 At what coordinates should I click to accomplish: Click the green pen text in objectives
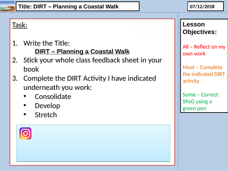pos(194,109)
